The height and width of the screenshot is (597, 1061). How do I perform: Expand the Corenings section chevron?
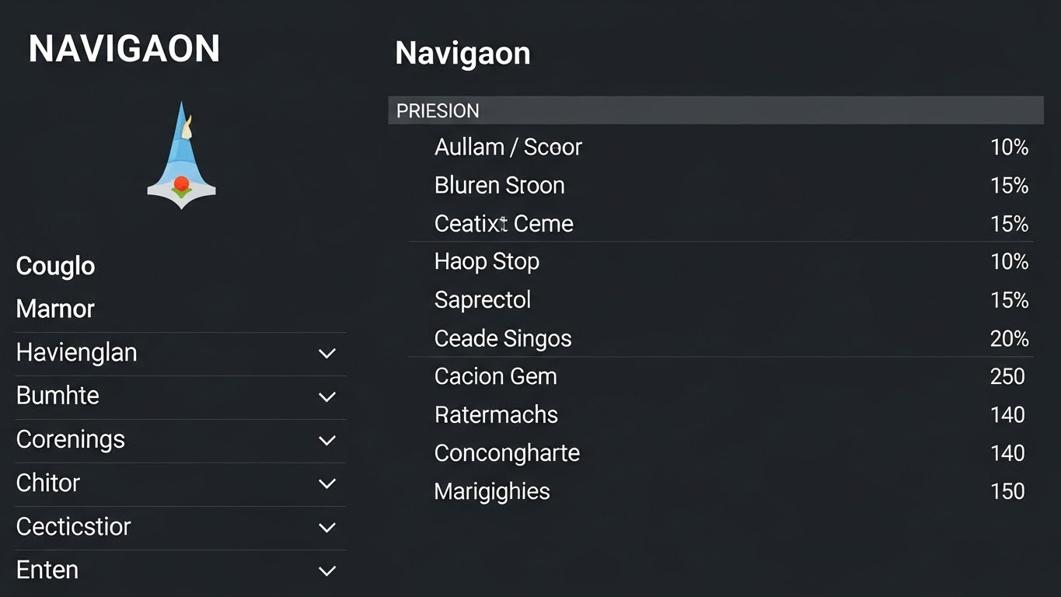[x=327, y=441]
